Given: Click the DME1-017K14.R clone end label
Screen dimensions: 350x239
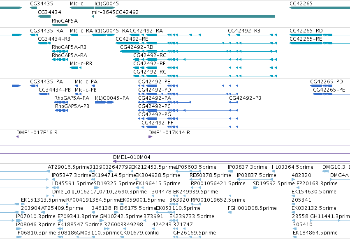Looking at the screenshot, I should [x=169, y=132].
